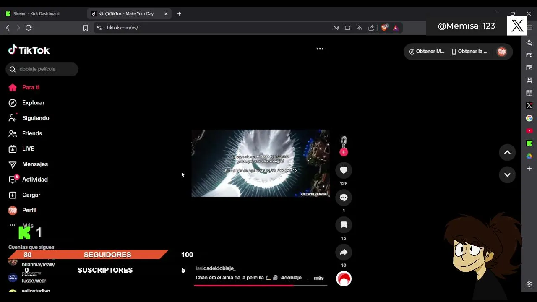The height and width of the screenshot is (302, 537).
Task: Follow the creator with the pink plus badge
Action: [344, 152]
